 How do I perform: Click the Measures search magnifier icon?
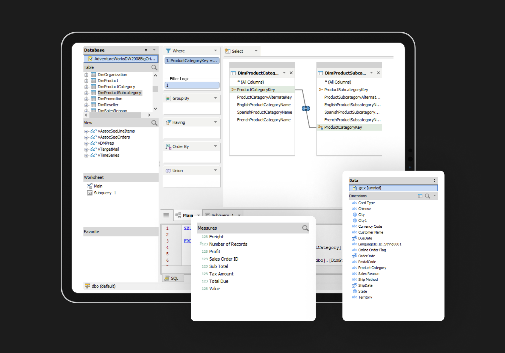click(x=305, y=228)
